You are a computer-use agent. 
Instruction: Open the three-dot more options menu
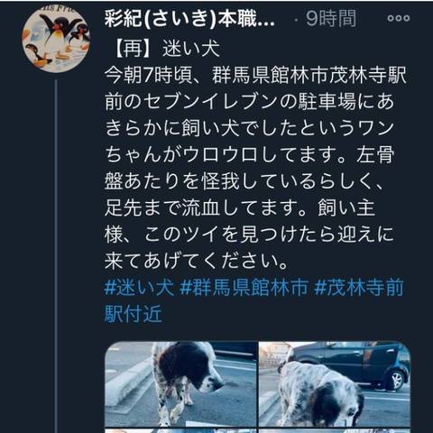(x=398, y=18)
